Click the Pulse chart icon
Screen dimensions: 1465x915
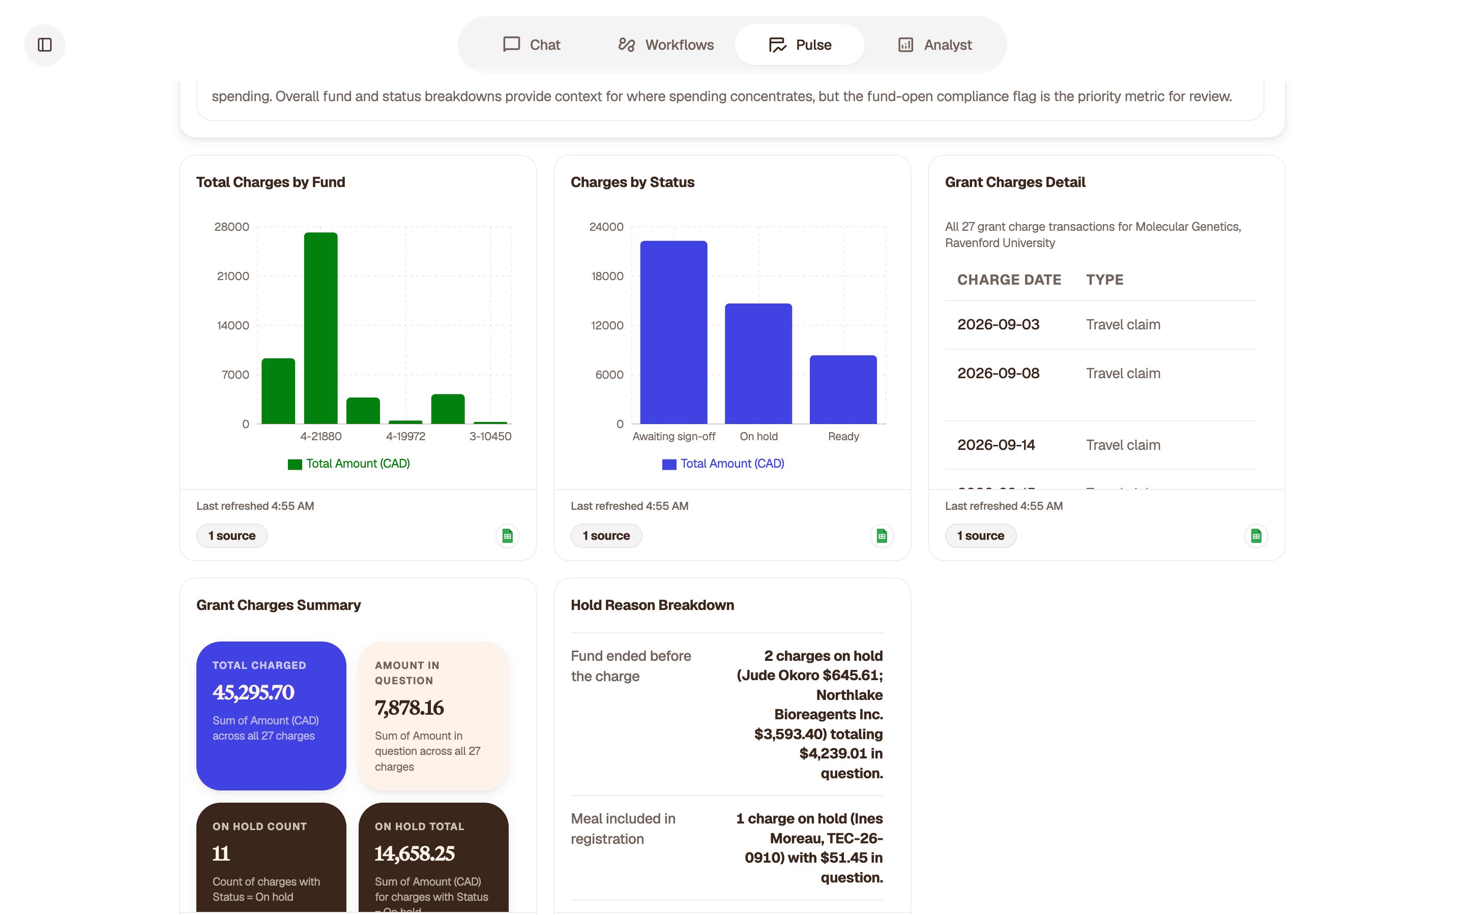(x=777, y=45)
